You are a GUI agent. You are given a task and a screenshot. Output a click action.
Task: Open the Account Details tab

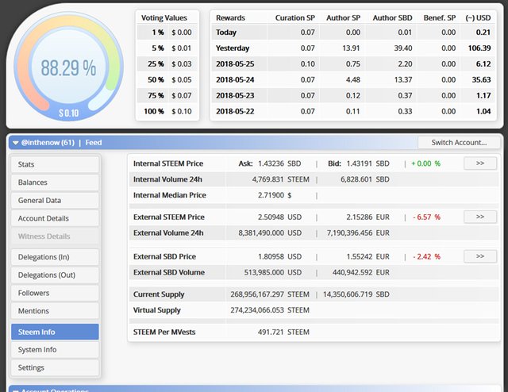point(55,218)
